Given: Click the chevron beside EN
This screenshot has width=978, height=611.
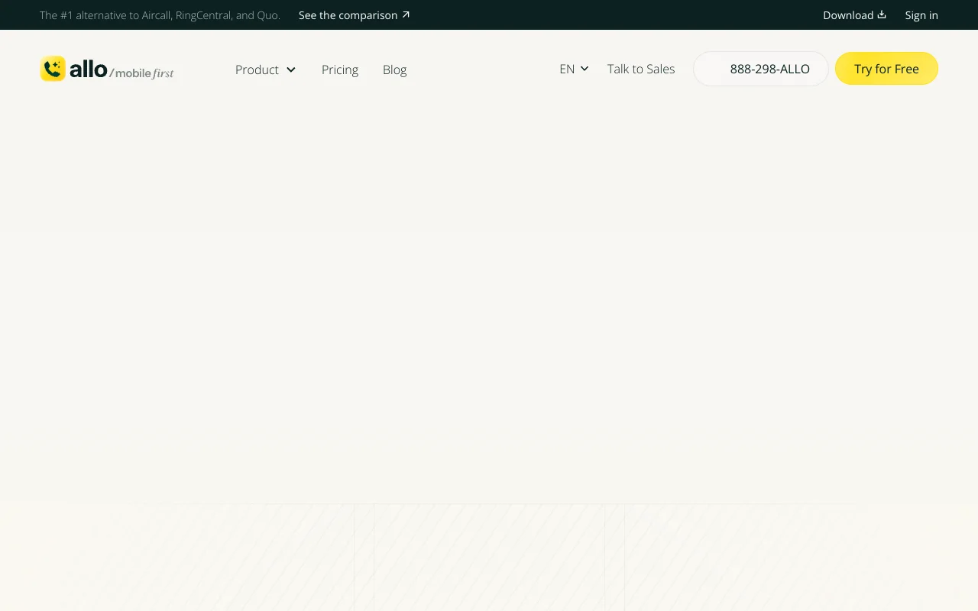Looking at the screenshot, I should tap(585, 69).
